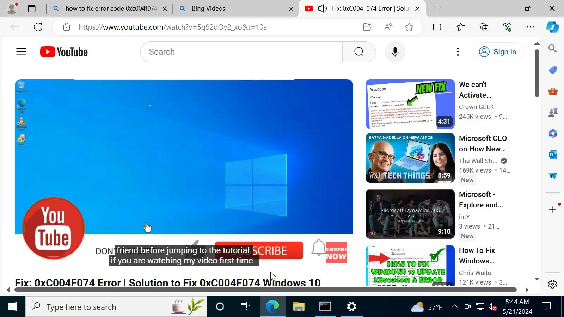Open sidebar Microsoft 365 icon

click(552, 133)
